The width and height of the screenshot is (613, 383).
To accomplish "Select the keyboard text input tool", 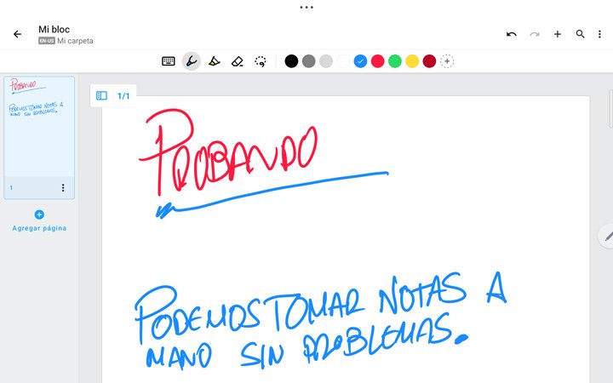I will click(169, 61).
